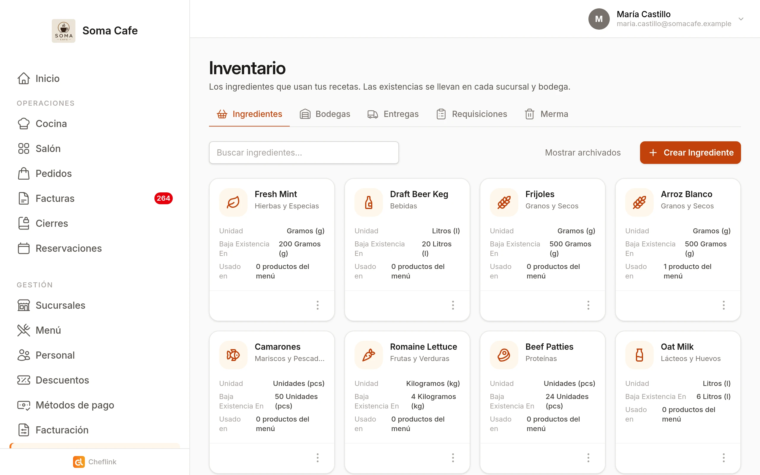Click the M user avatar

[598, 19]
